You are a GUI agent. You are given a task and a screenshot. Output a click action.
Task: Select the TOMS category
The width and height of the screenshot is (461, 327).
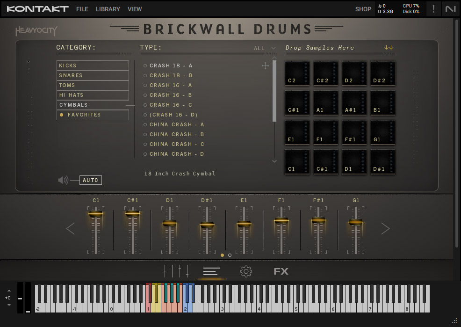[93, 85]
